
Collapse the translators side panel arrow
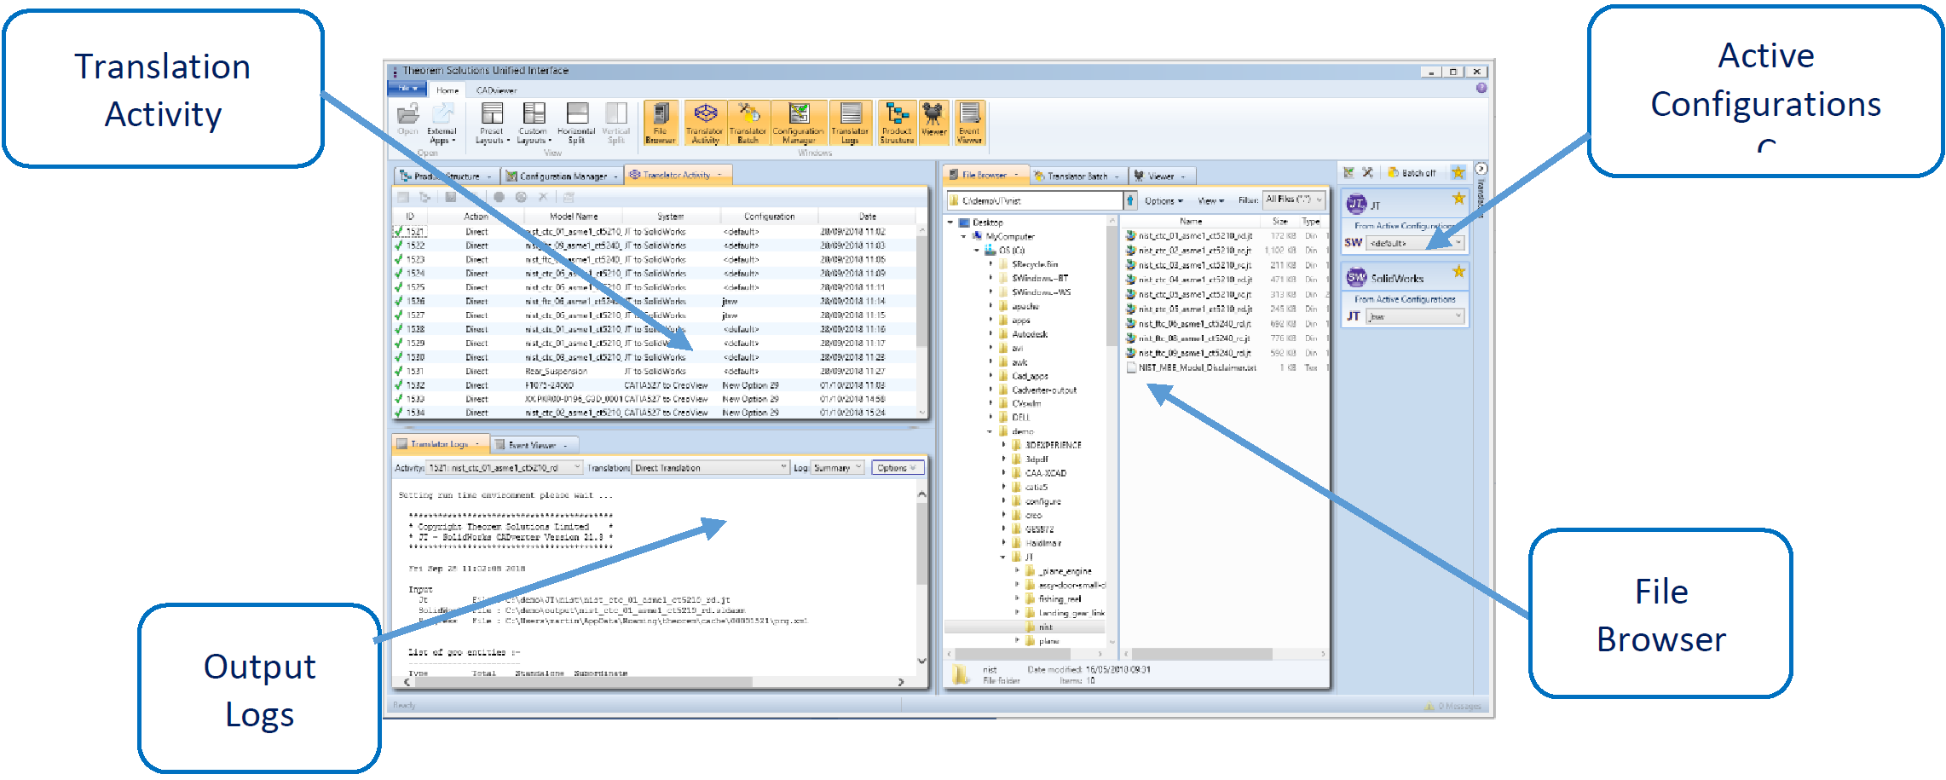(1481, 169)
